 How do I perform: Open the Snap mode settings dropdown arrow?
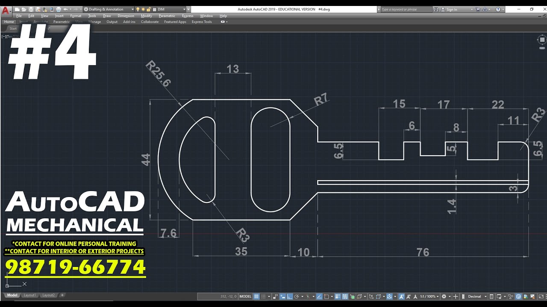[x=269, y=296]
